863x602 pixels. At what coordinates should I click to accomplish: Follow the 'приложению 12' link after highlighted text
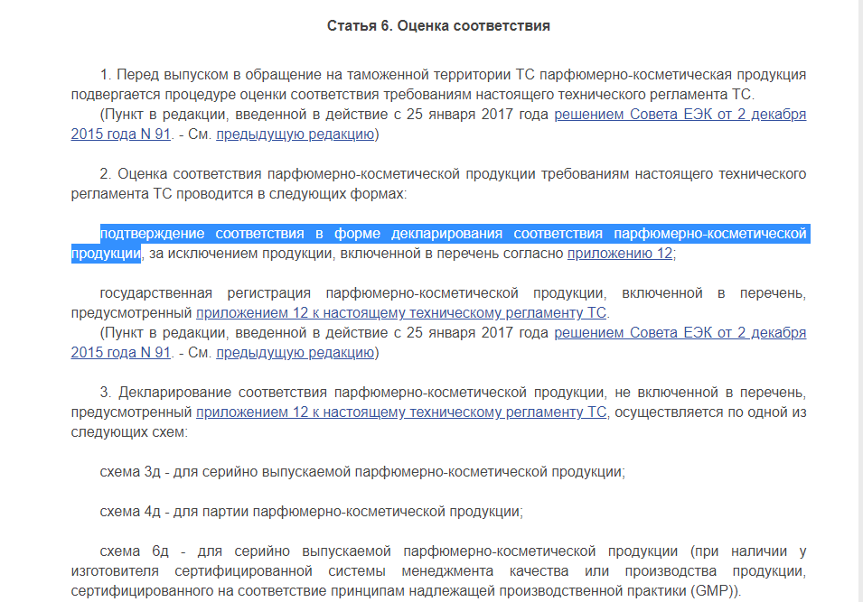click(x=619, y=255)
